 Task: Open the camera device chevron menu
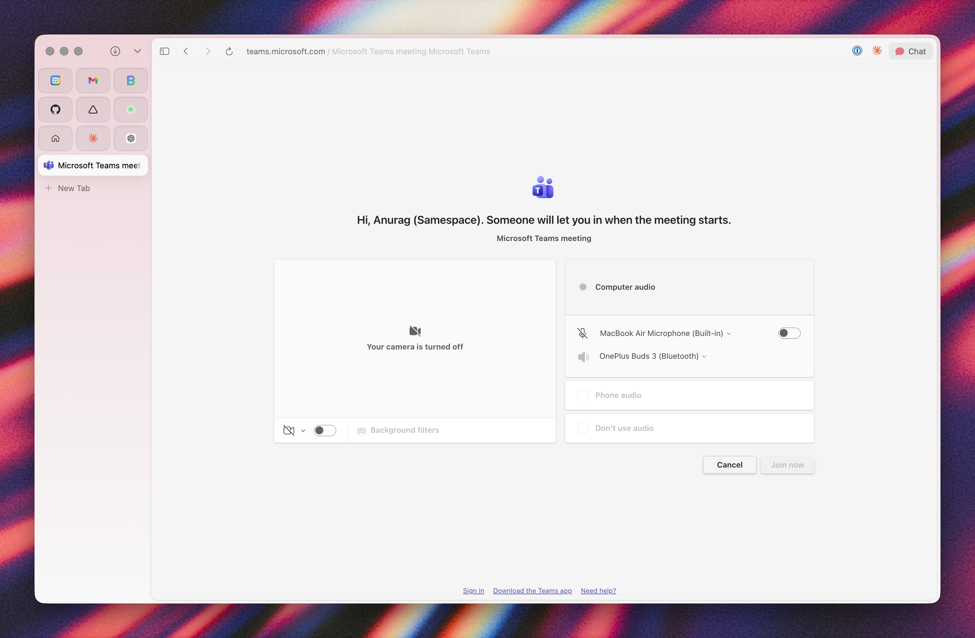coord(303,431)
